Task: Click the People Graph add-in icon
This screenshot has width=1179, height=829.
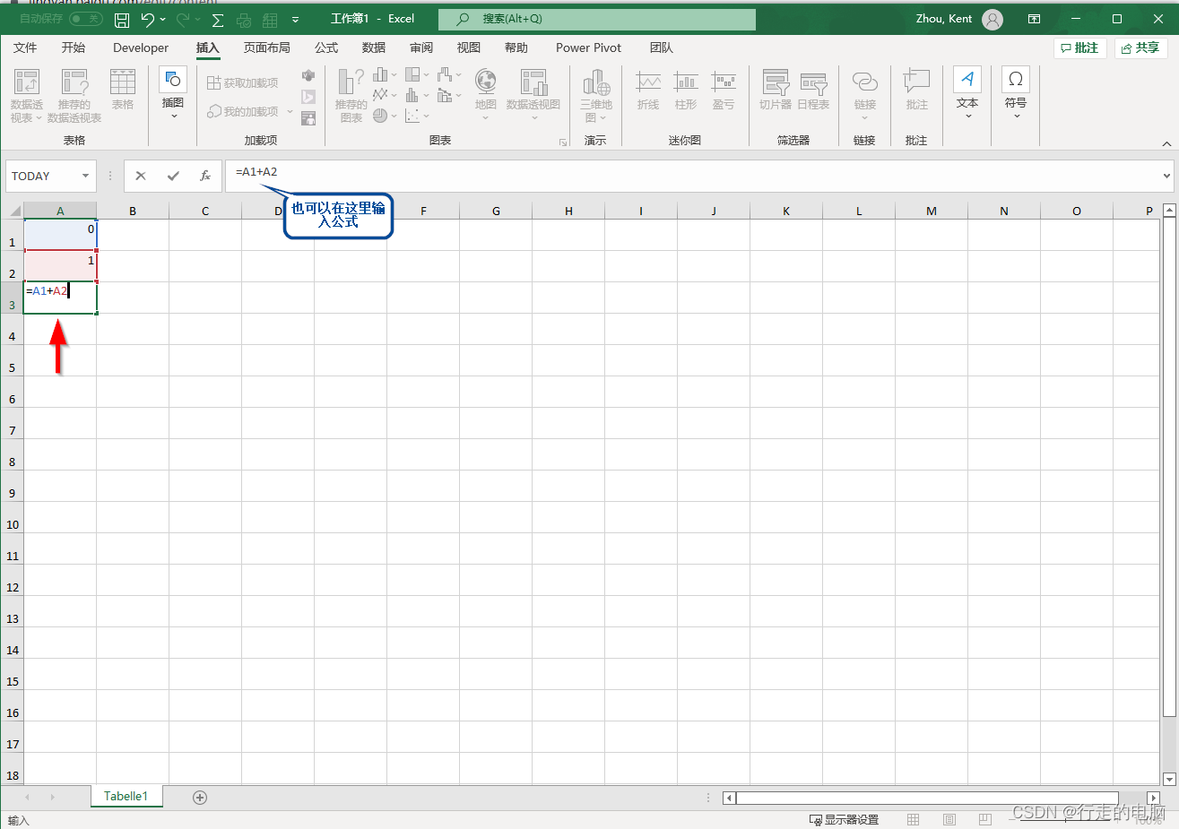Action: click(x=308, y=117)
